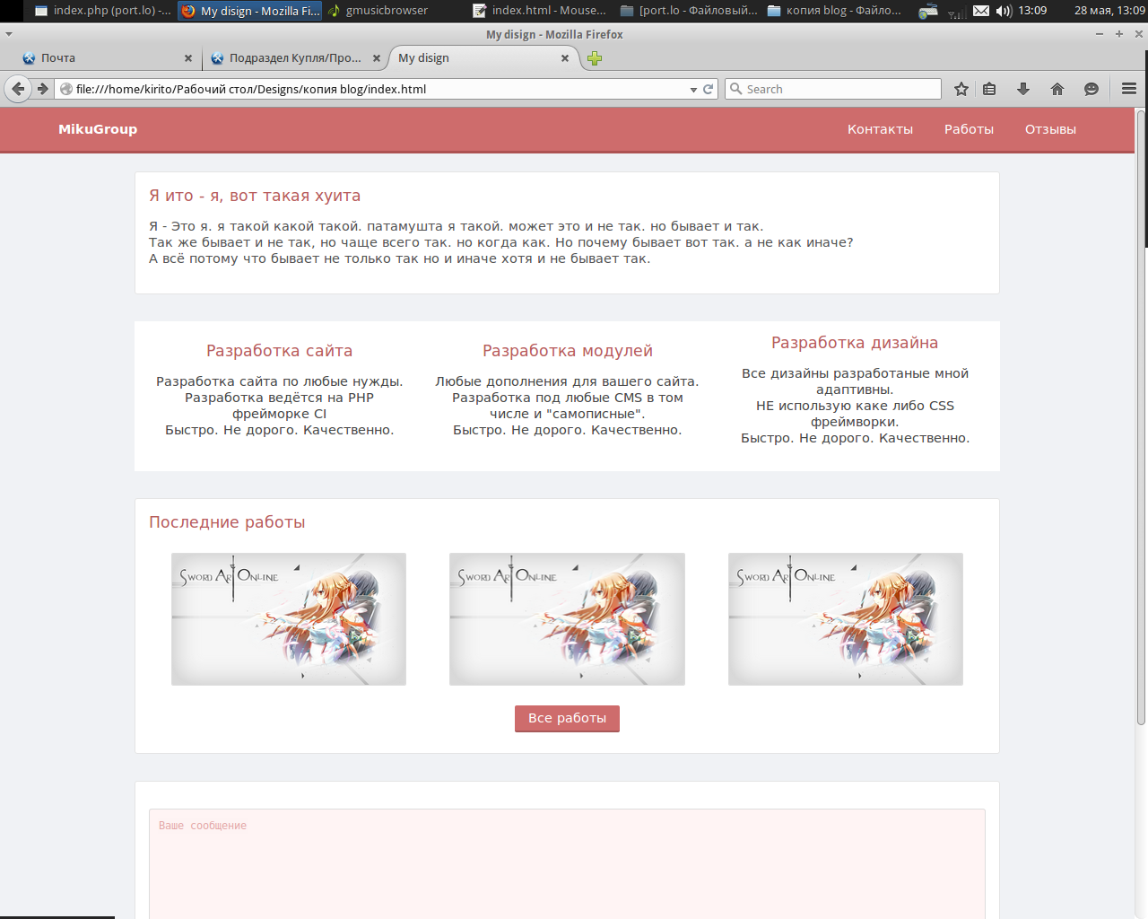Image resolution: width=1148 pixels, height=919 pixels.
Task: Open the Firefox hamburger menu
Action: 1129,89
